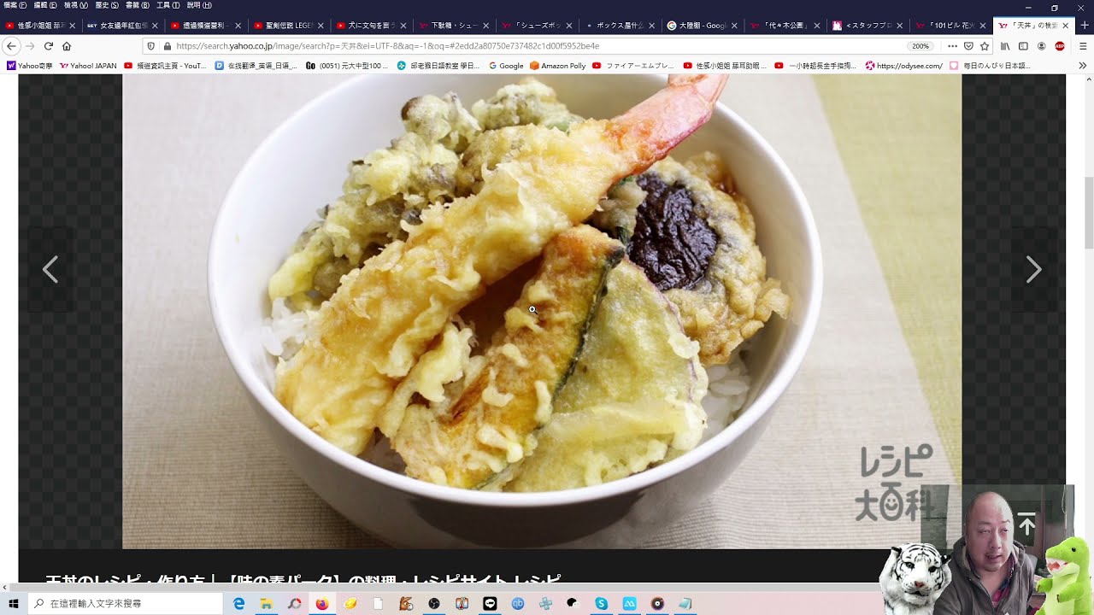This screenshot has height=615, width=1094.
Task: Click the scroll-to-top arrow button
Action: [x=1027, y=525]
